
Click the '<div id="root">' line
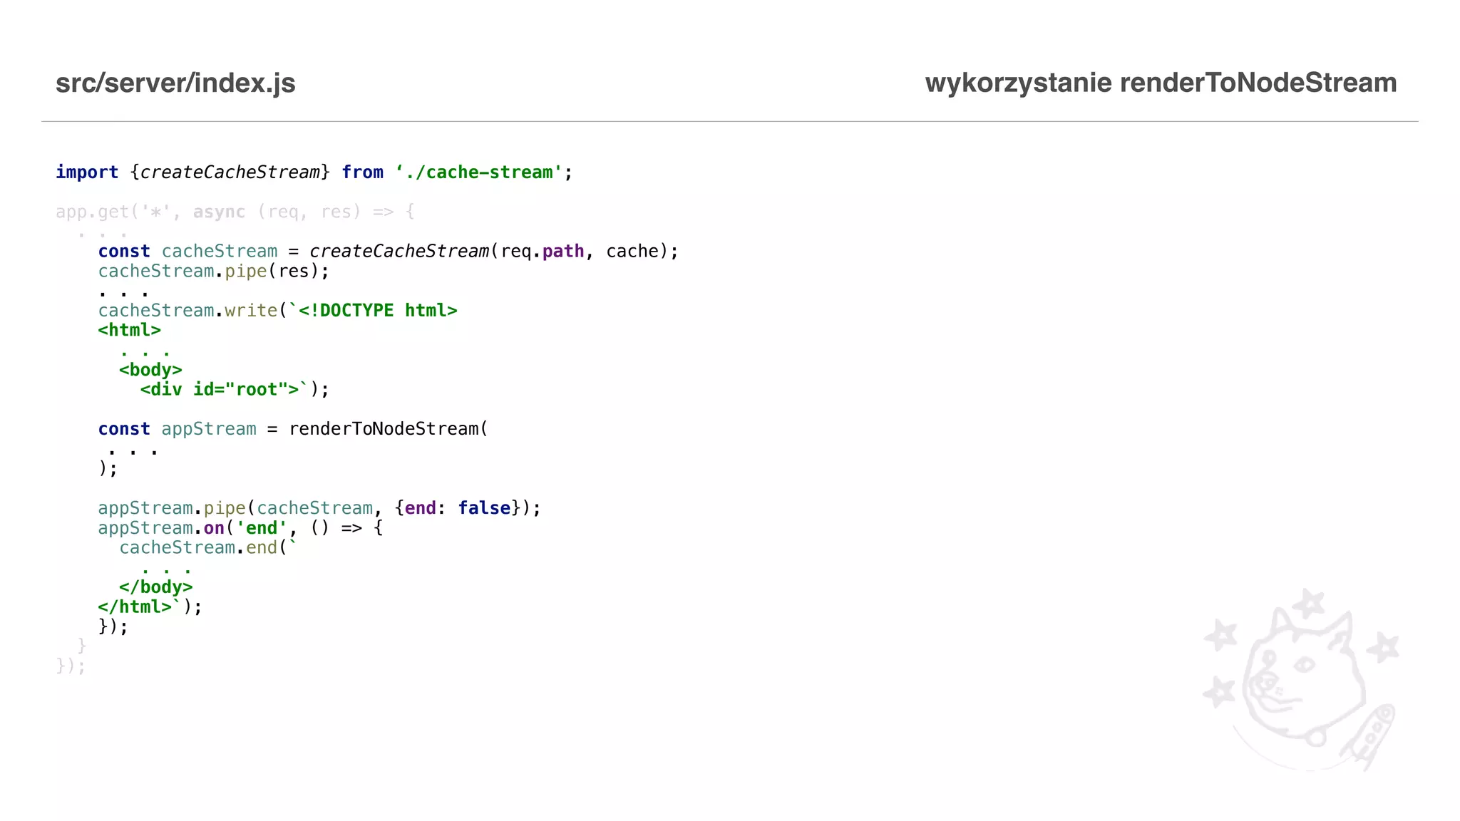[x=221, y=390]
